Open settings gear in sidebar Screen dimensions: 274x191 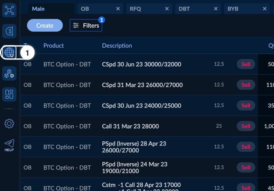9,123
